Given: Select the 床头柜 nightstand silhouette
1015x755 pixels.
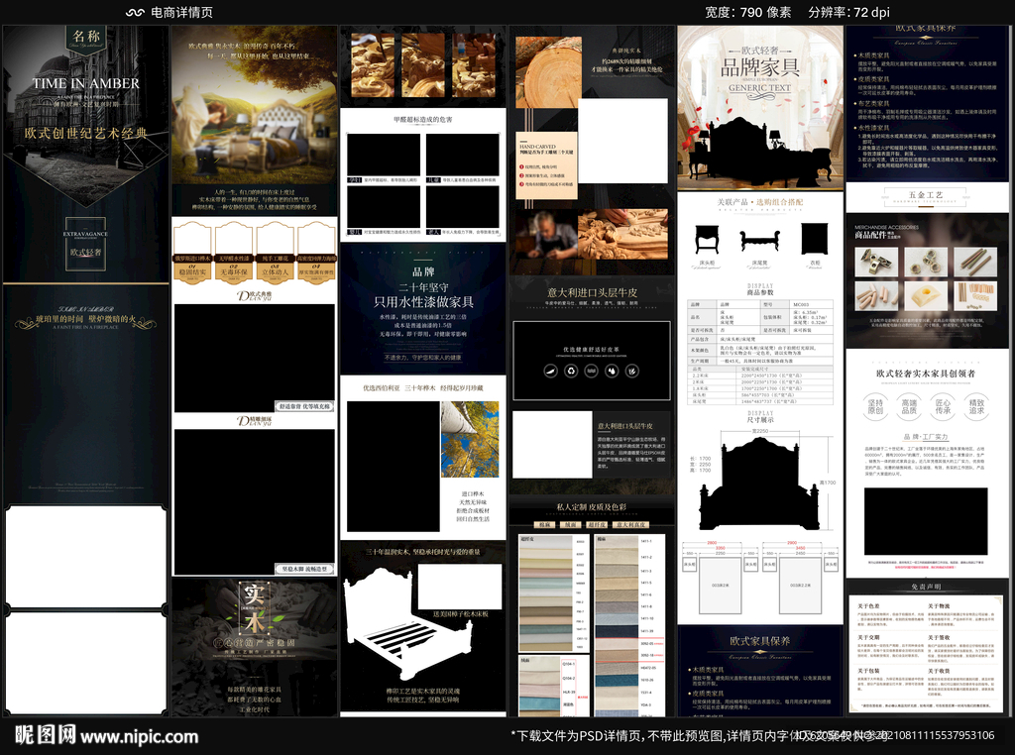Looking at the screenshot, I should click(706, 240).
